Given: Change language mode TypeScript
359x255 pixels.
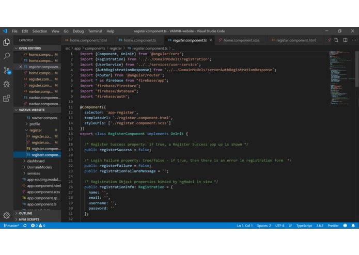Looking at the screenshot, I should click(304, 226).
